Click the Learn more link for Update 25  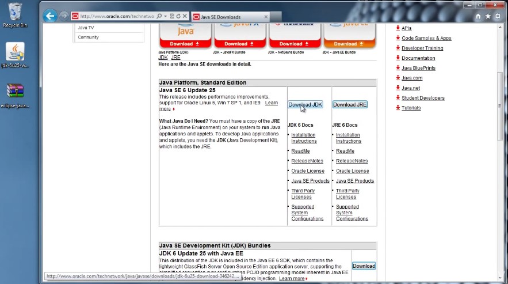(x=272, y=103)
